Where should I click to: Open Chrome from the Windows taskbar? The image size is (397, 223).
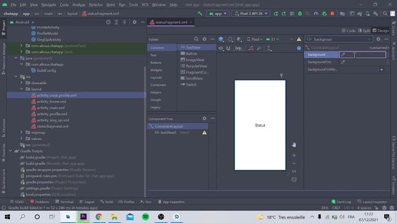click(99, 217)
